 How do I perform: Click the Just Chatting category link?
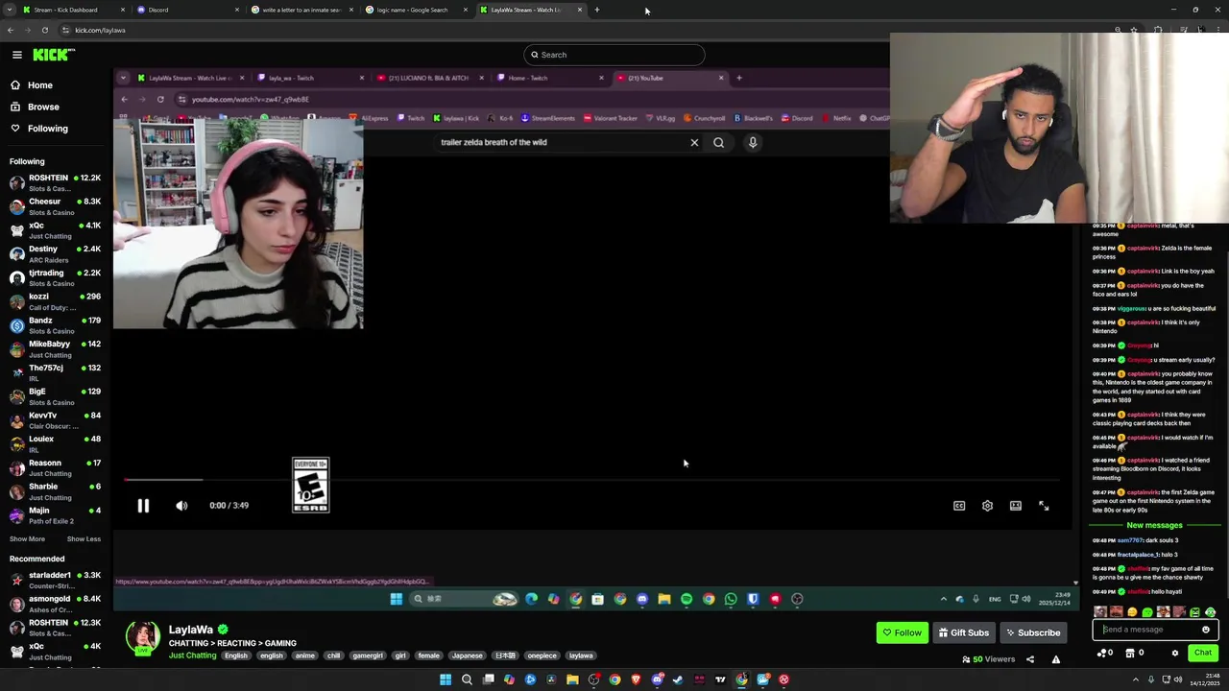pyautogui.click(x=193, y=655)
